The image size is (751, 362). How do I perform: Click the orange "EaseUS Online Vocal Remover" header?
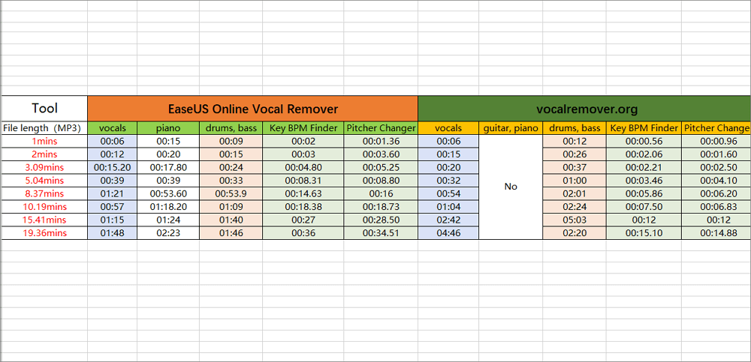pos(252,109)
